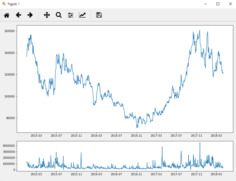Maximize the Figure 1 window

[x=218, y=4]
